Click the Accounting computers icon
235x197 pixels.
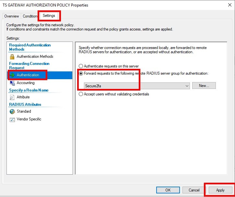[12, 83]
